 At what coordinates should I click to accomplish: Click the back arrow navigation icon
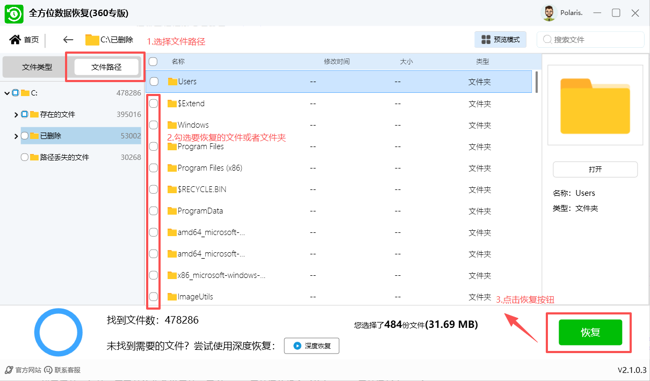[x=67, y=39]
